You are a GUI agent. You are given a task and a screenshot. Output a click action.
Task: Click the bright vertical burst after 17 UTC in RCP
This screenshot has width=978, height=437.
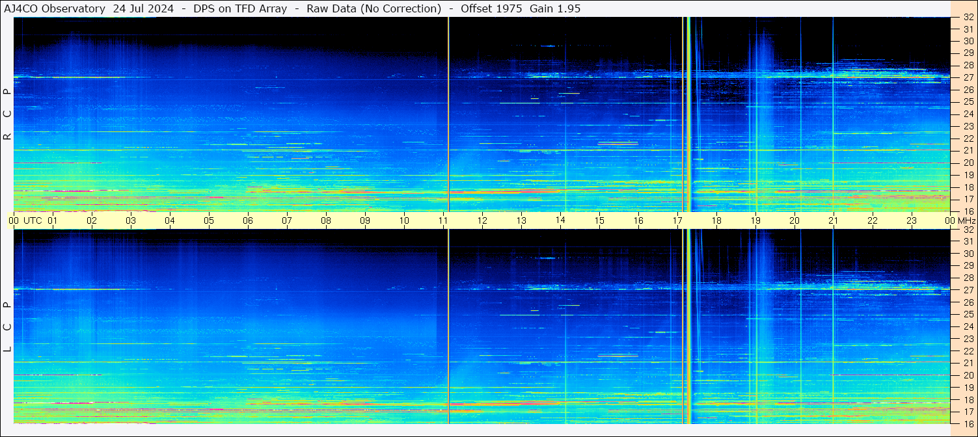coord(688,114)
